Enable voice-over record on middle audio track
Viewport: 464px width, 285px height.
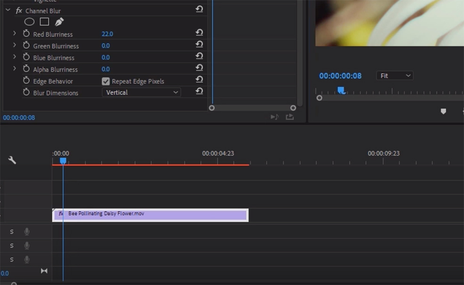[x=27, y=245]
